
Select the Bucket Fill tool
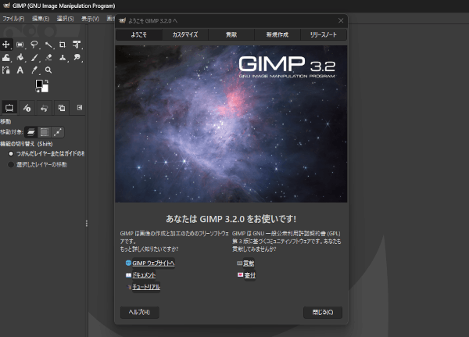tap(20, 57)
